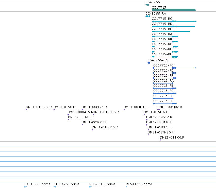Click the CG17715-PB protein label
Image resolution: width=216 pixels, height=188 pixels.
[163, 86]
